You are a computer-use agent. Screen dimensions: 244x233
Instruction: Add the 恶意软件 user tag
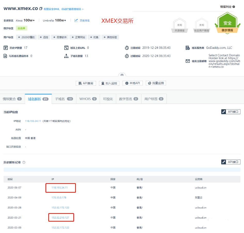tap(60, 37)
